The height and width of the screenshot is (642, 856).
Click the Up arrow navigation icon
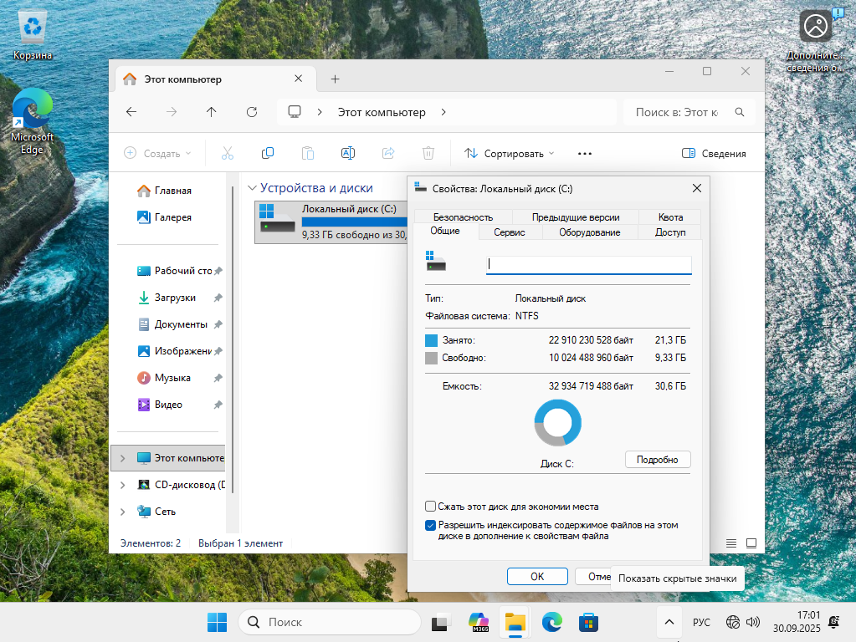pyautogui.click(x=212, y=112)
